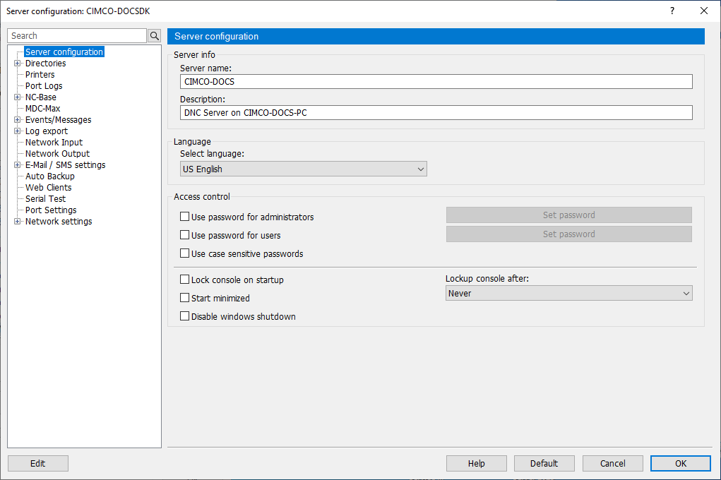Select Server configuration in the tree

[x=64, y=52]
